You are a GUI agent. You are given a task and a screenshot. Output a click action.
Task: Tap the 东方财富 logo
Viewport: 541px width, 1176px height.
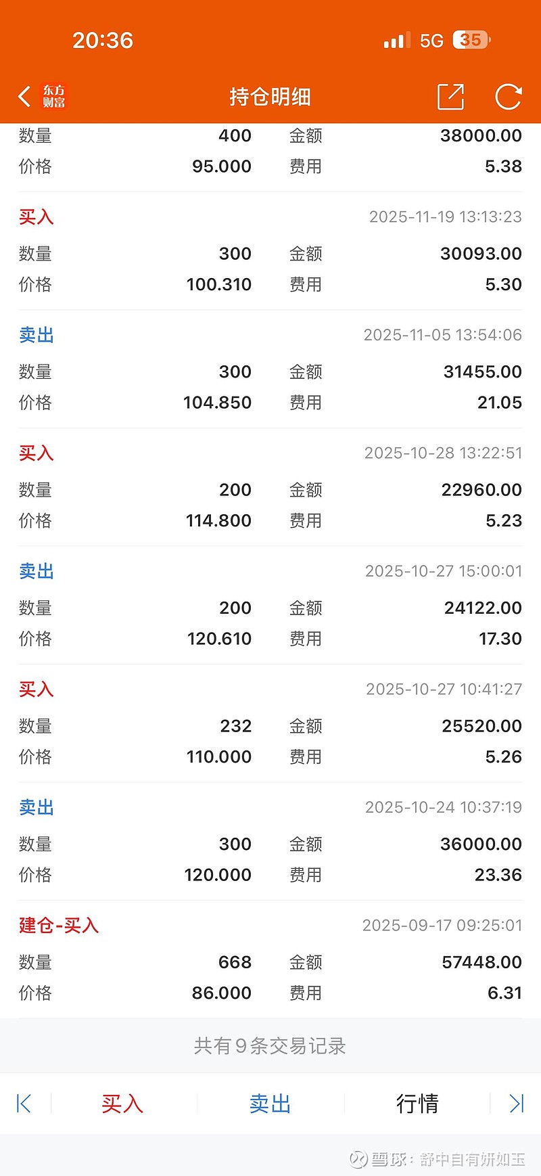coord(54,97)
